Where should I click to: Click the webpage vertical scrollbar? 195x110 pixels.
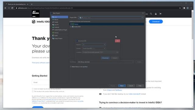pyautogui.click(x=192, y=25)
